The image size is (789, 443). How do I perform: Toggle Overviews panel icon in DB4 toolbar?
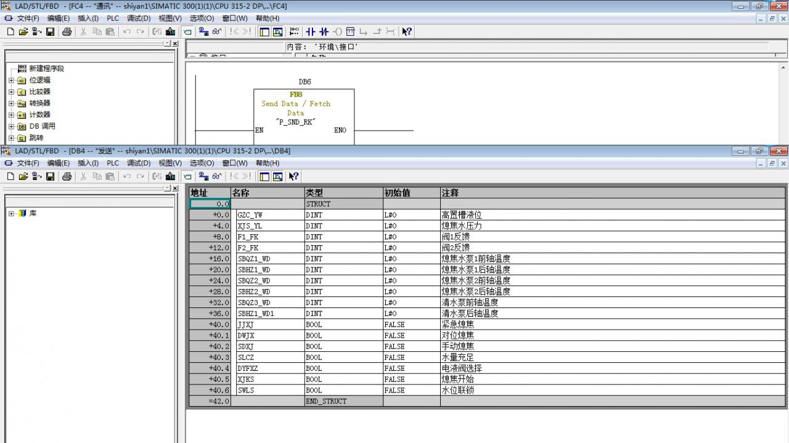[264, 176]
